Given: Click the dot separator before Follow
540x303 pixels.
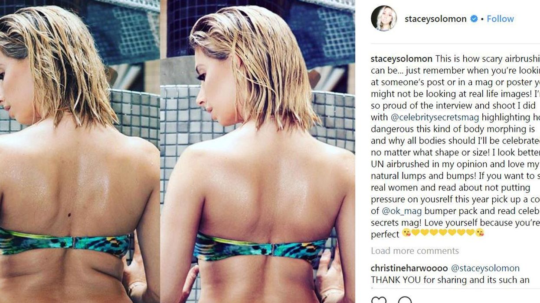Looking at the screenshot, I should (x=482, y=19).
